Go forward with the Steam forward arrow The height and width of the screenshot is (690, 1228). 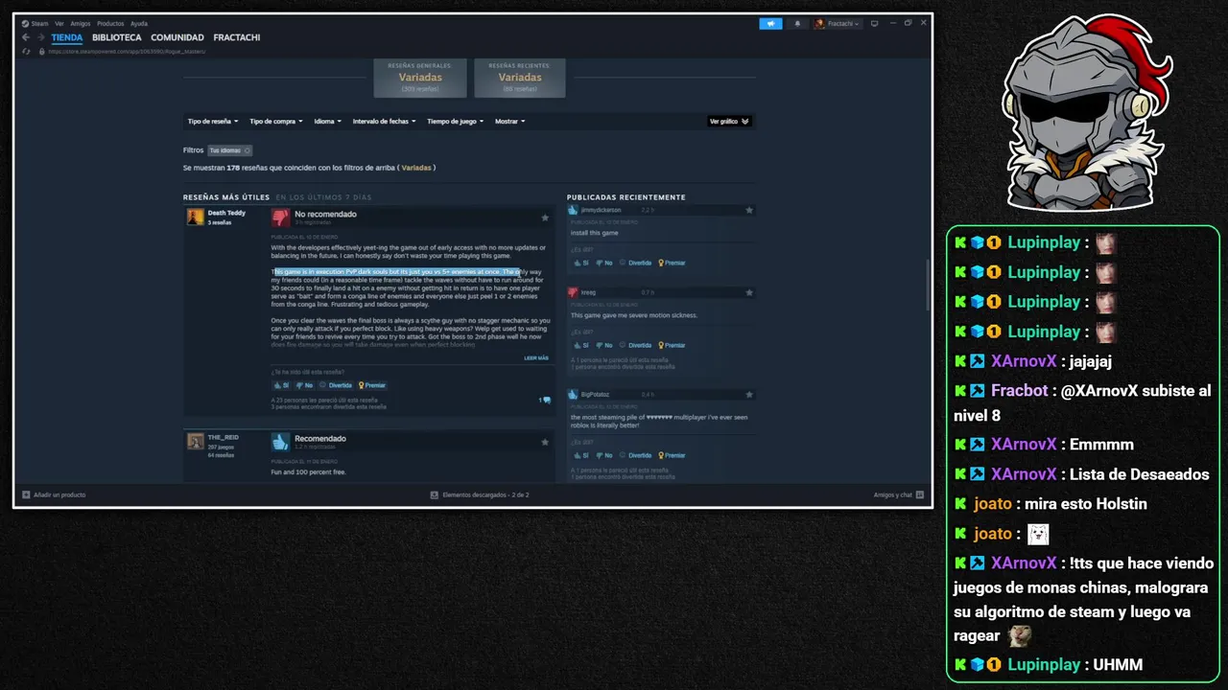coord(39,37)
